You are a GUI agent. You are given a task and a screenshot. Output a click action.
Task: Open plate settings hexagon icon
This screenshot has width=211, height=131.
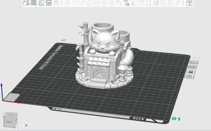click(x=189, y=77)
